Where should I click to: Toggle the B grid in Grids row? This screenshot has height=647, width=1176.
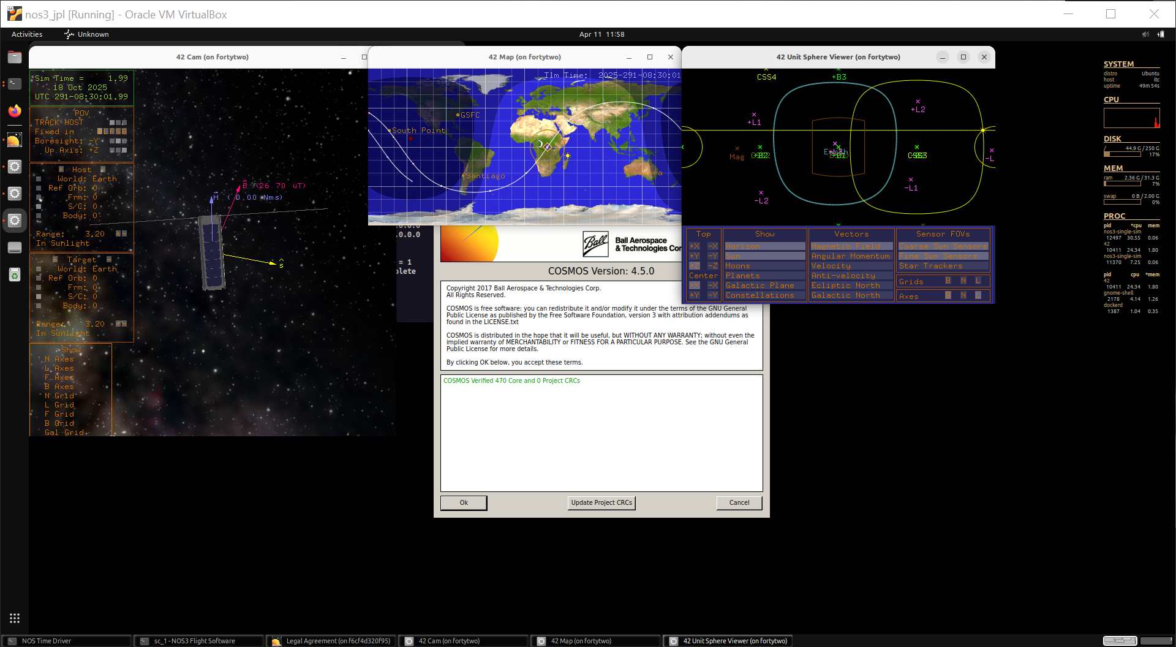tap(948, 281)
